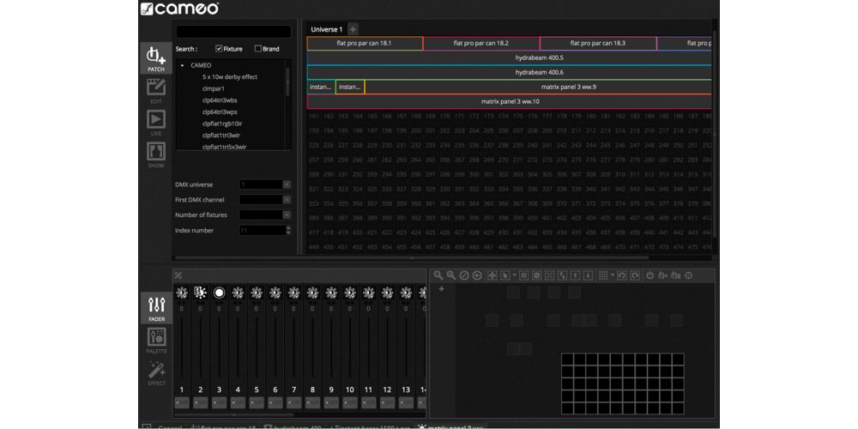Screen dimensions: 858x429
Task: Select '5 x 10w derby effect' fixture
Action: [x=230, y=77]
